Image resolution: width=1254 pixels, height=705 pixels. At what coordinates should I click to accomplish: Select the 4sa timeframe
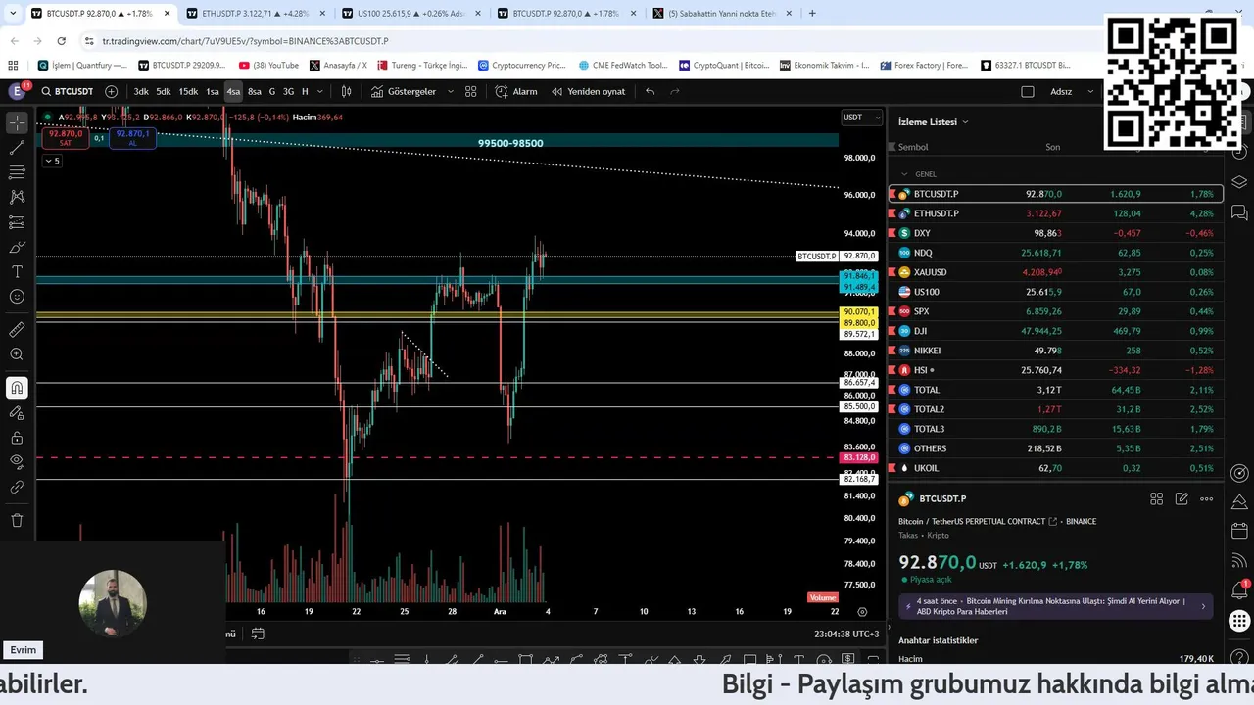pyautogui.click(x=233, y=91)
